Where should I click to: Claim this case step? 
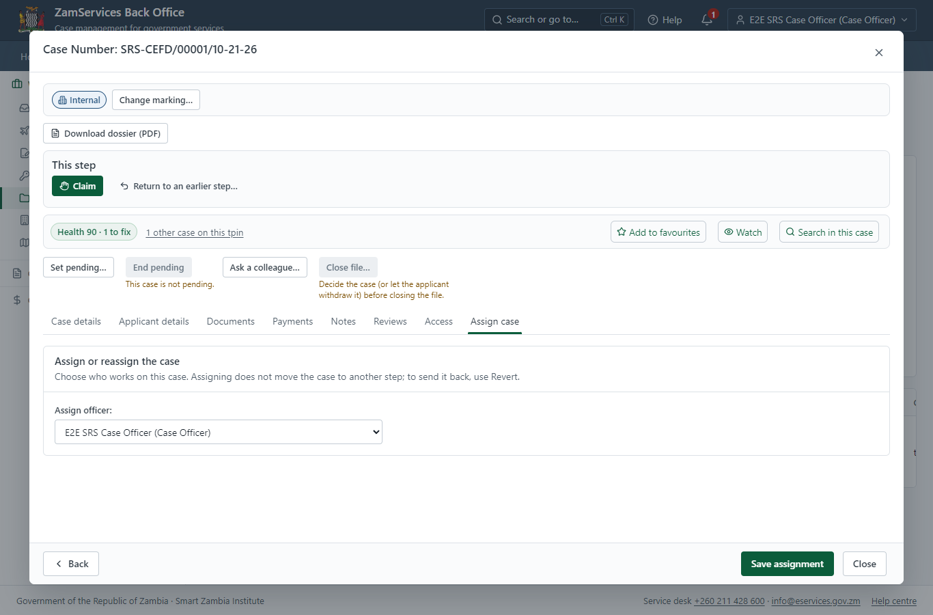coord(77,186)
